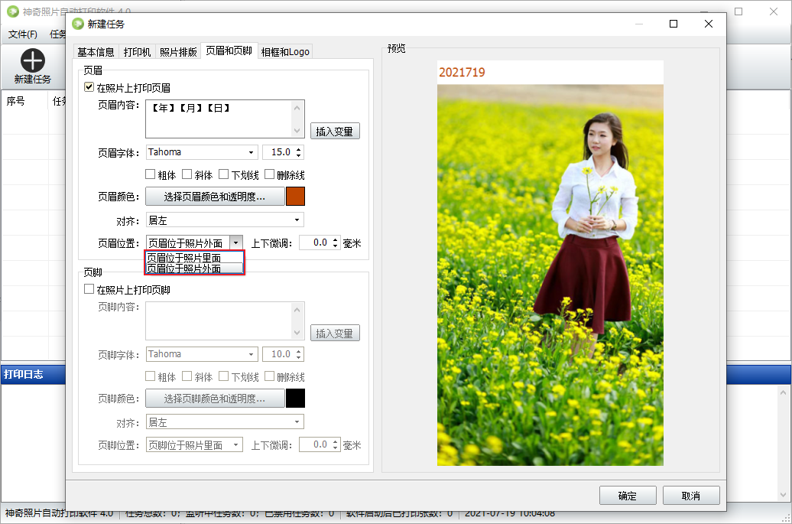Open 文件(F) menu in main window

click(23, 34)
